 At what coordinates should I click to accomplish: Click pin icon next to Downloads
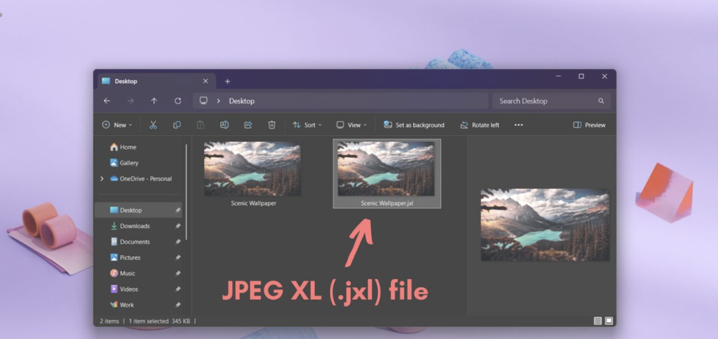(178, 226)
